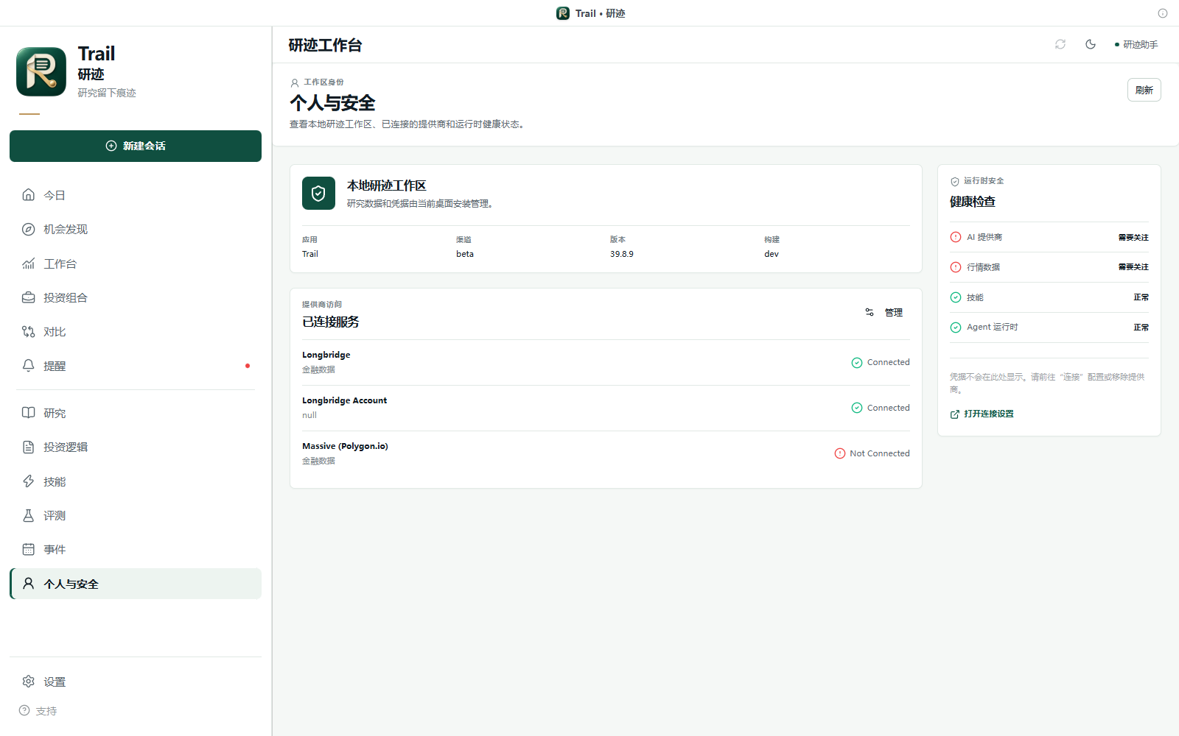The image size is (1179, 736).
Task: Click the Longbridge Account service name
Action: pyautogui.click(x=344, y=400)
